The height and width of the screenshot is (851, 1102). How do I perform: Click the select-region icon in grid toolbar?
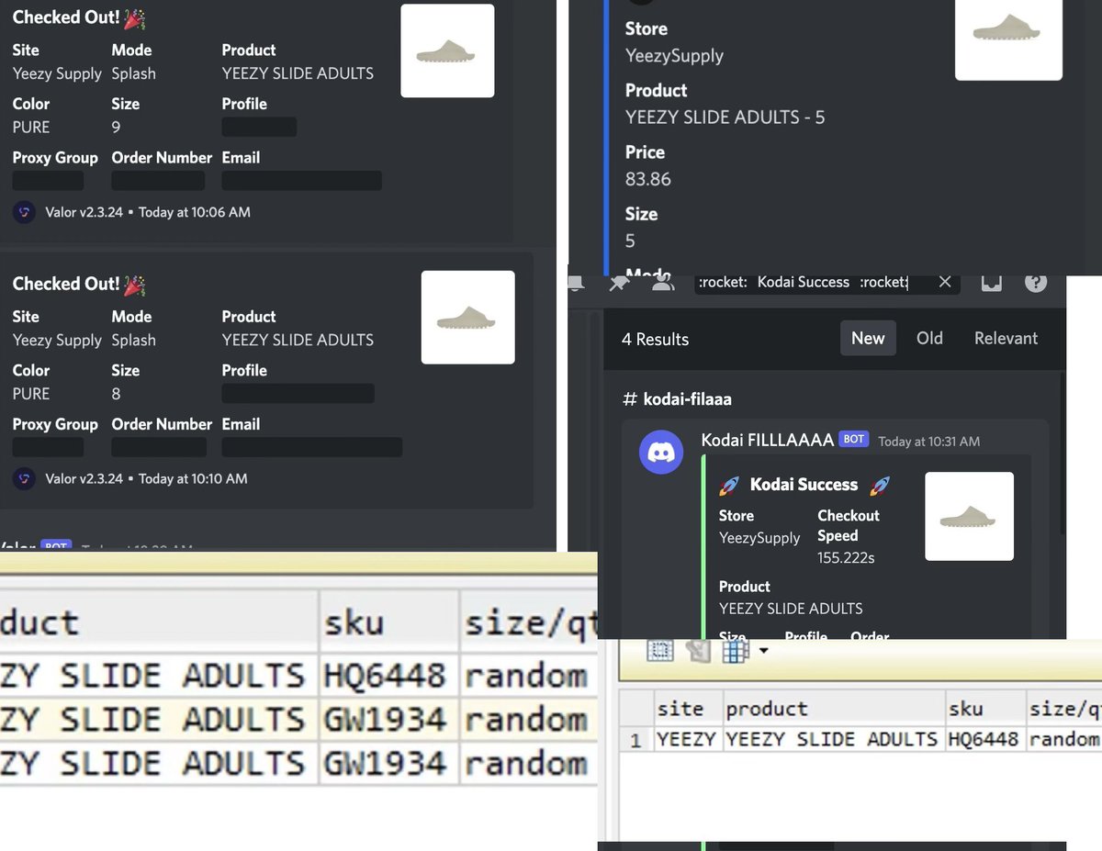coord(659,651)
